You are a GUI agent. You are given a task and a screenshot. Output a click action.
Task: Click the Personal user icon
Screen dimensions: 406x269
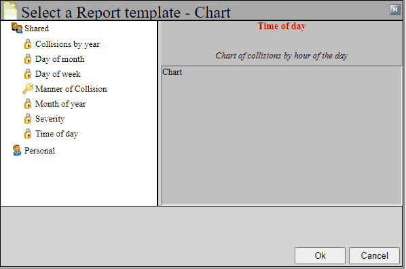17,150
